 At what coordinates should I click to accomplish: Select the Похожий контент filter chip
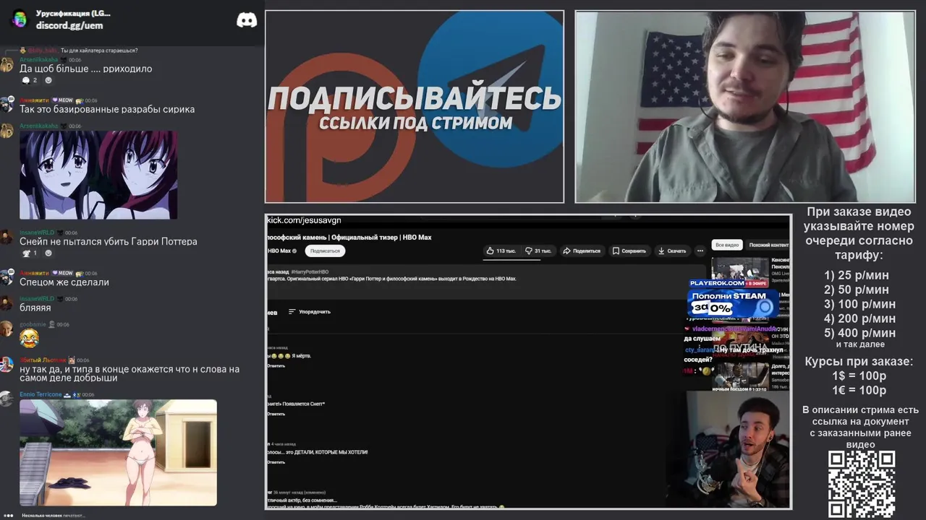(x=769, y=245)
